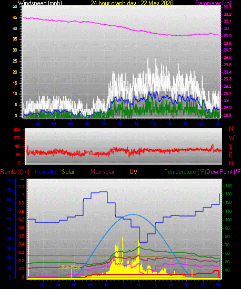Click the '0.7' rainfall scale value
The height and width of the screenshot is (289, 241).
[x=22, y=219]
